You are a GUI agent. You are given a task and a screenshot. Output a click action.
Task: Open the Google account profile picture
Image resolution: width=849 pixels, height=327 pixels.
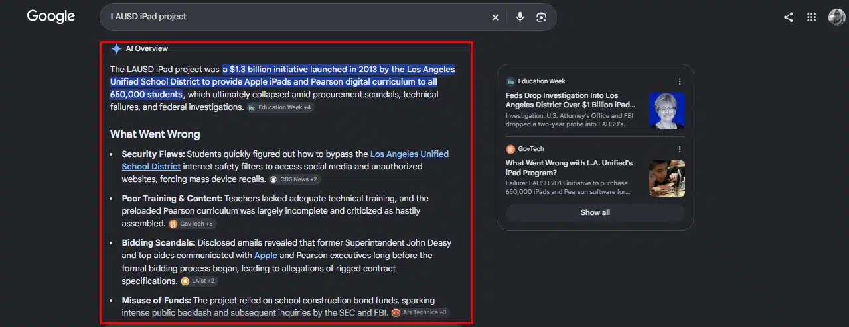[x=836, y=17]
